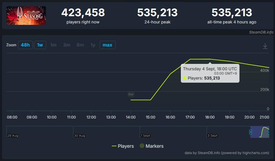Toggle the Markers series in legend
The height and width of the screenshot is (161, 275).
coord(152,146)
